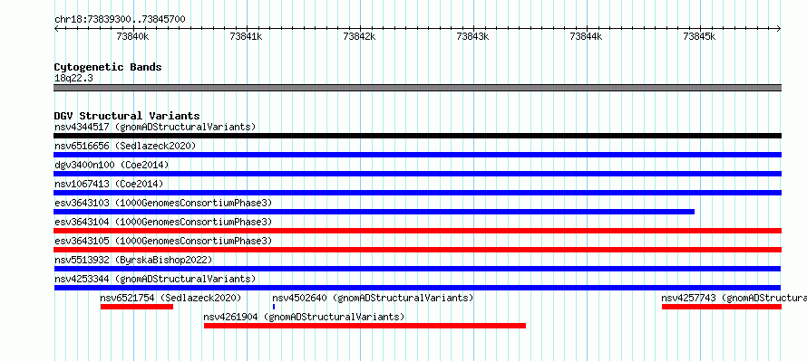
Task: Open the dgv3400n100 (Coe2014) label
Action: point(112,165)
